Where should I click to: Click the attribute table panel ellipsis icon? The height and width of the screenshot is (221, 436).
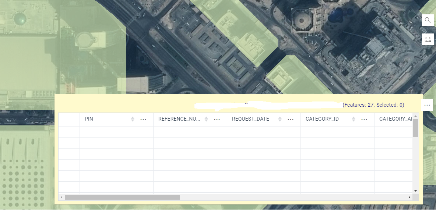click(x=427, y=105)
